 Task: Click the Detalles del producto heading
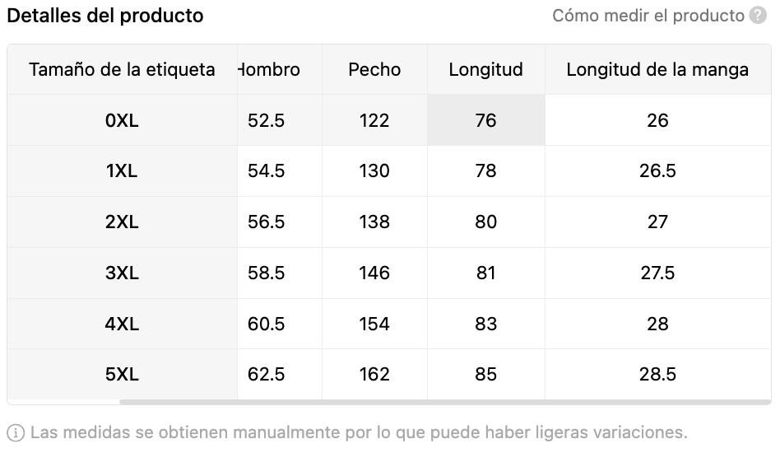(105, 16)
